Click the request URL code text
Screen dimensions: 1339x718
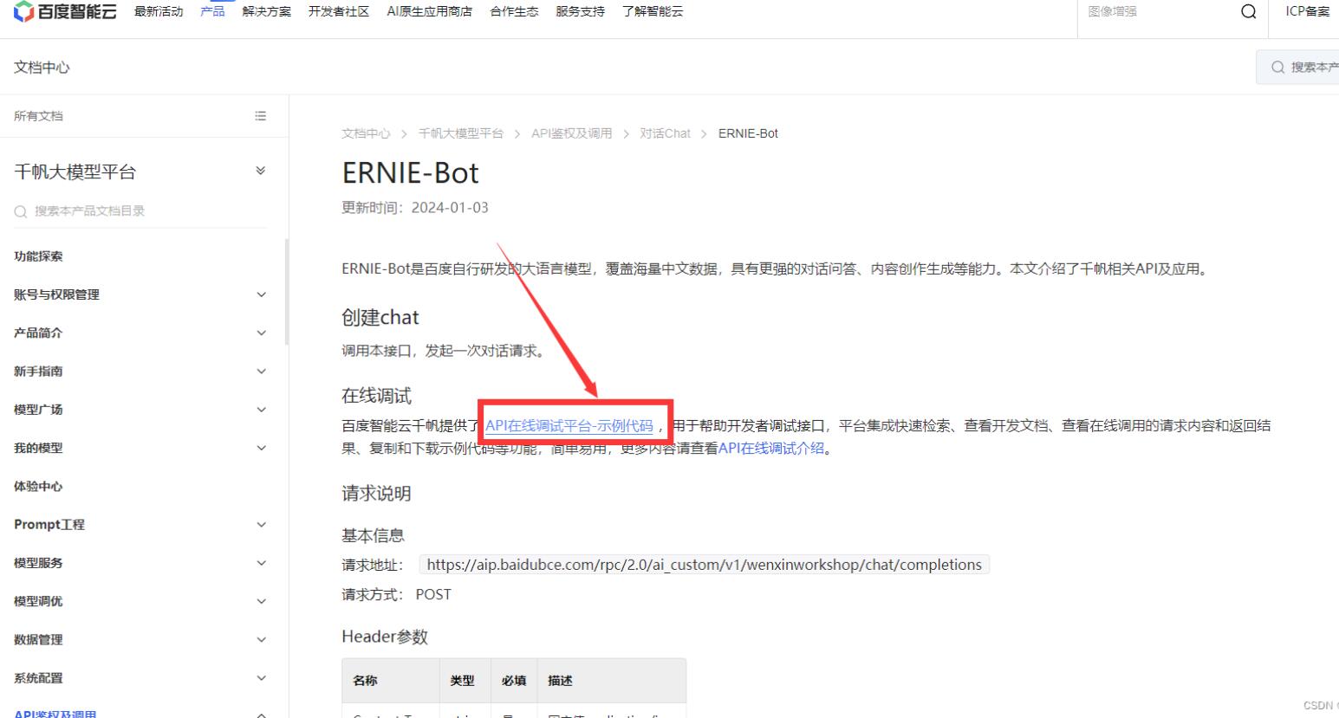(705, 565)
